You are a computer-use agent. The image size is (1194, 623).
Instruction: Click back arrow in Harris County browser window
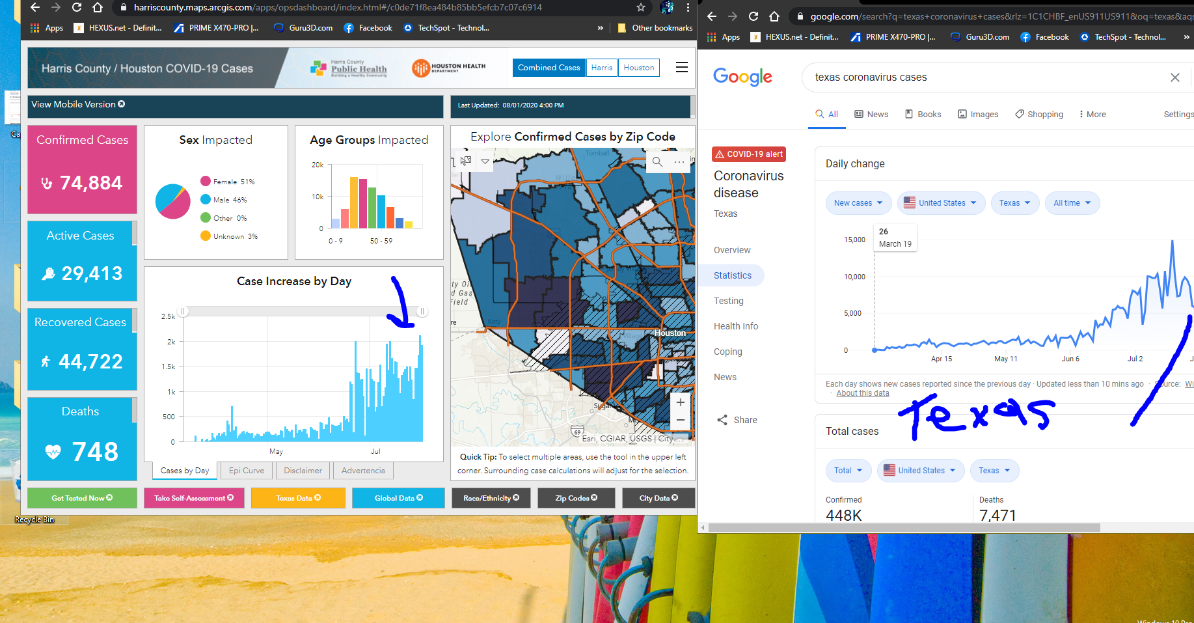click(x=35, y=7)
